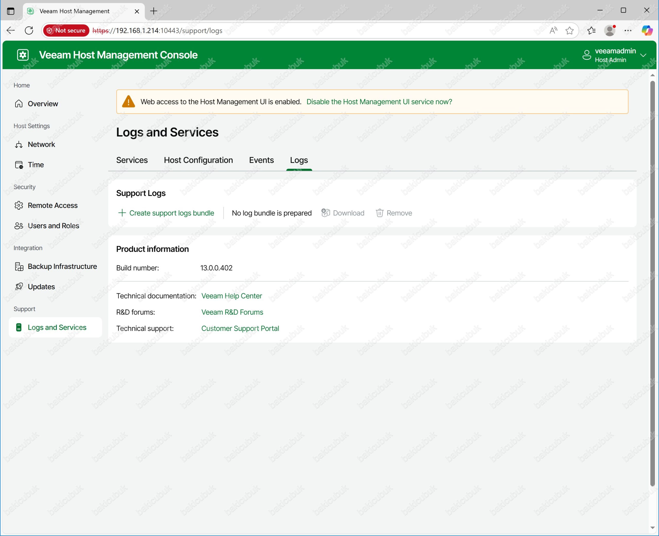The image size is (659, 536).
Task: Open Users and Roles menu item
Action: point(53,226)
